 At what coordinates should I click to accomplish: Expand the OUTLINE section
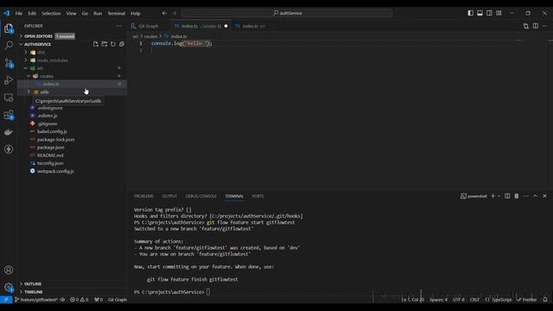[33, 284]
